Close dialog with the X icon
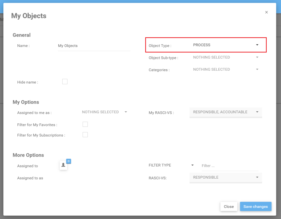 point(266,12)
